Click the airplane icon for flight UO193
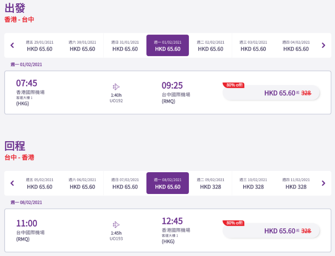 point(116,225)
